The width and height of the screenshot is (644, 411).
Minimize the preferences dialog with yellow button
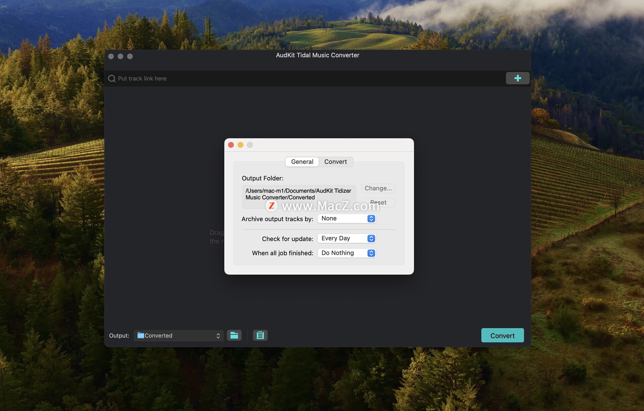(x=240, y=145)
